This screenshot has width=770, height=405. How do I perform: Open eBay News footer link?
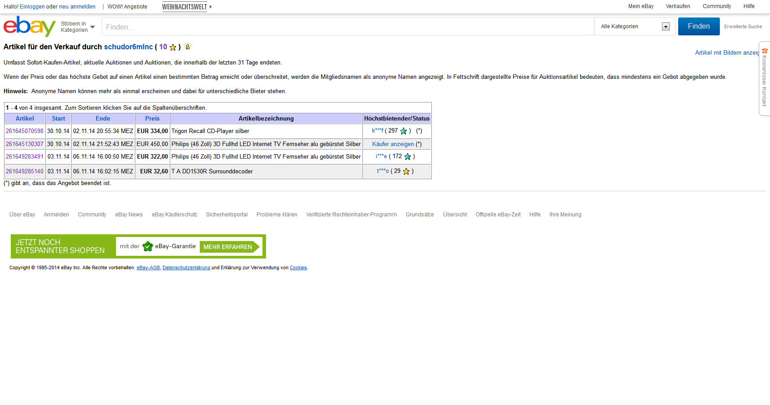coord(129,215)
